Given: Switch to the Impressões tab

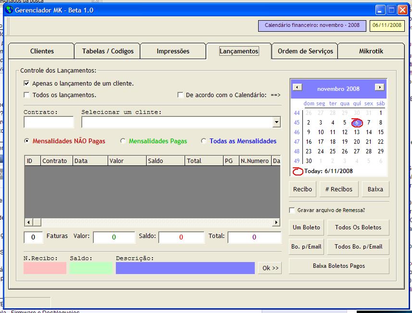Looking at the screenshot, I should [x=173, y=51].
